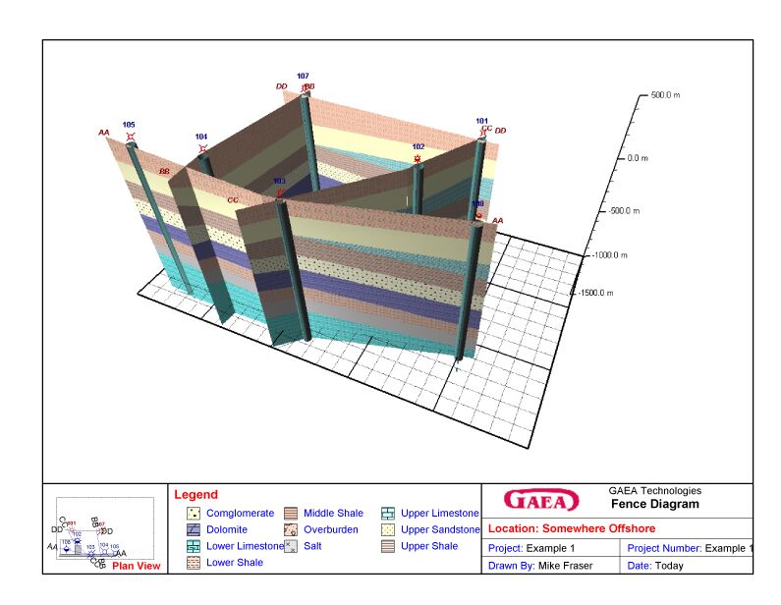
Task: Click the Middle Shale legend swatch
Action: click(x=291, y=514)
